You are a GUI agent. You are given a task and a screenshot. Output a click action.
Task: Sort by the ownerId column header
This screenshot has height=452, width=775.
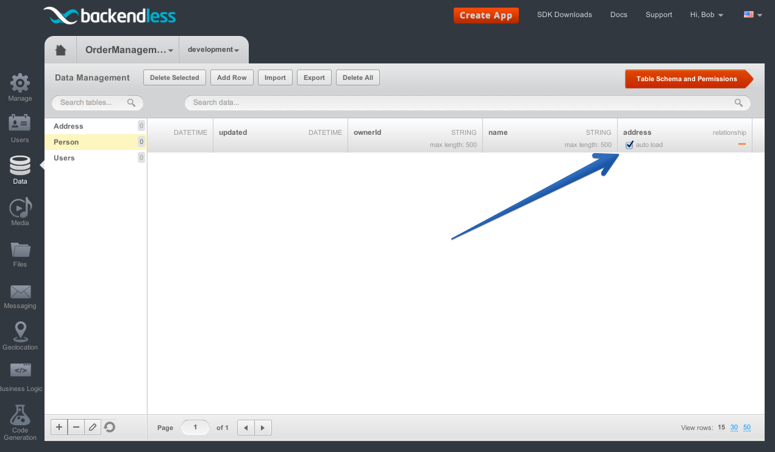(415, 135)
